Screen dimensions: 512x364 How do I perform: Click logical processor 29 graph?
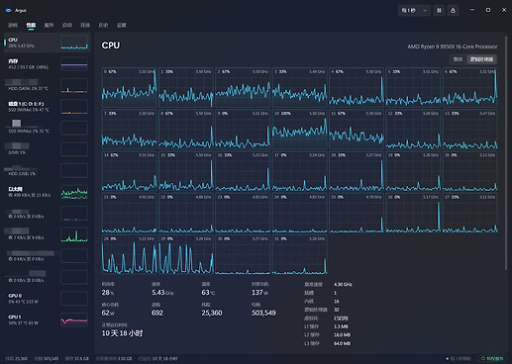point(186,255)
